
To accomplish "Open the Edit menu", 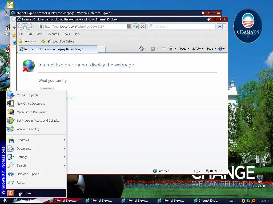I will (x=30, y=34).
